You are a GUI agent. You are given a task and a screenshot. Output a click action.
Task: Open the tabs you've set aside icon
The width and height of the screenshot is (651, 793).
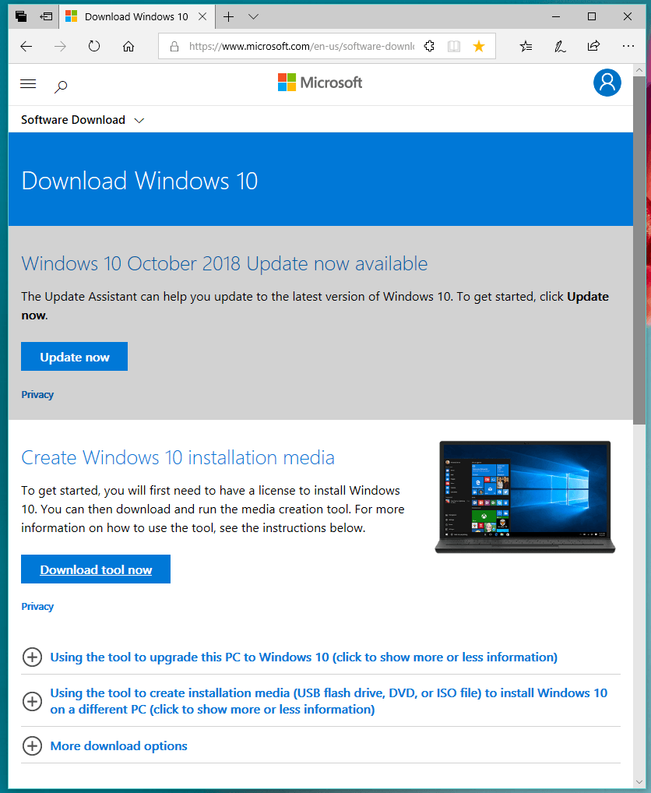point(21,16)
